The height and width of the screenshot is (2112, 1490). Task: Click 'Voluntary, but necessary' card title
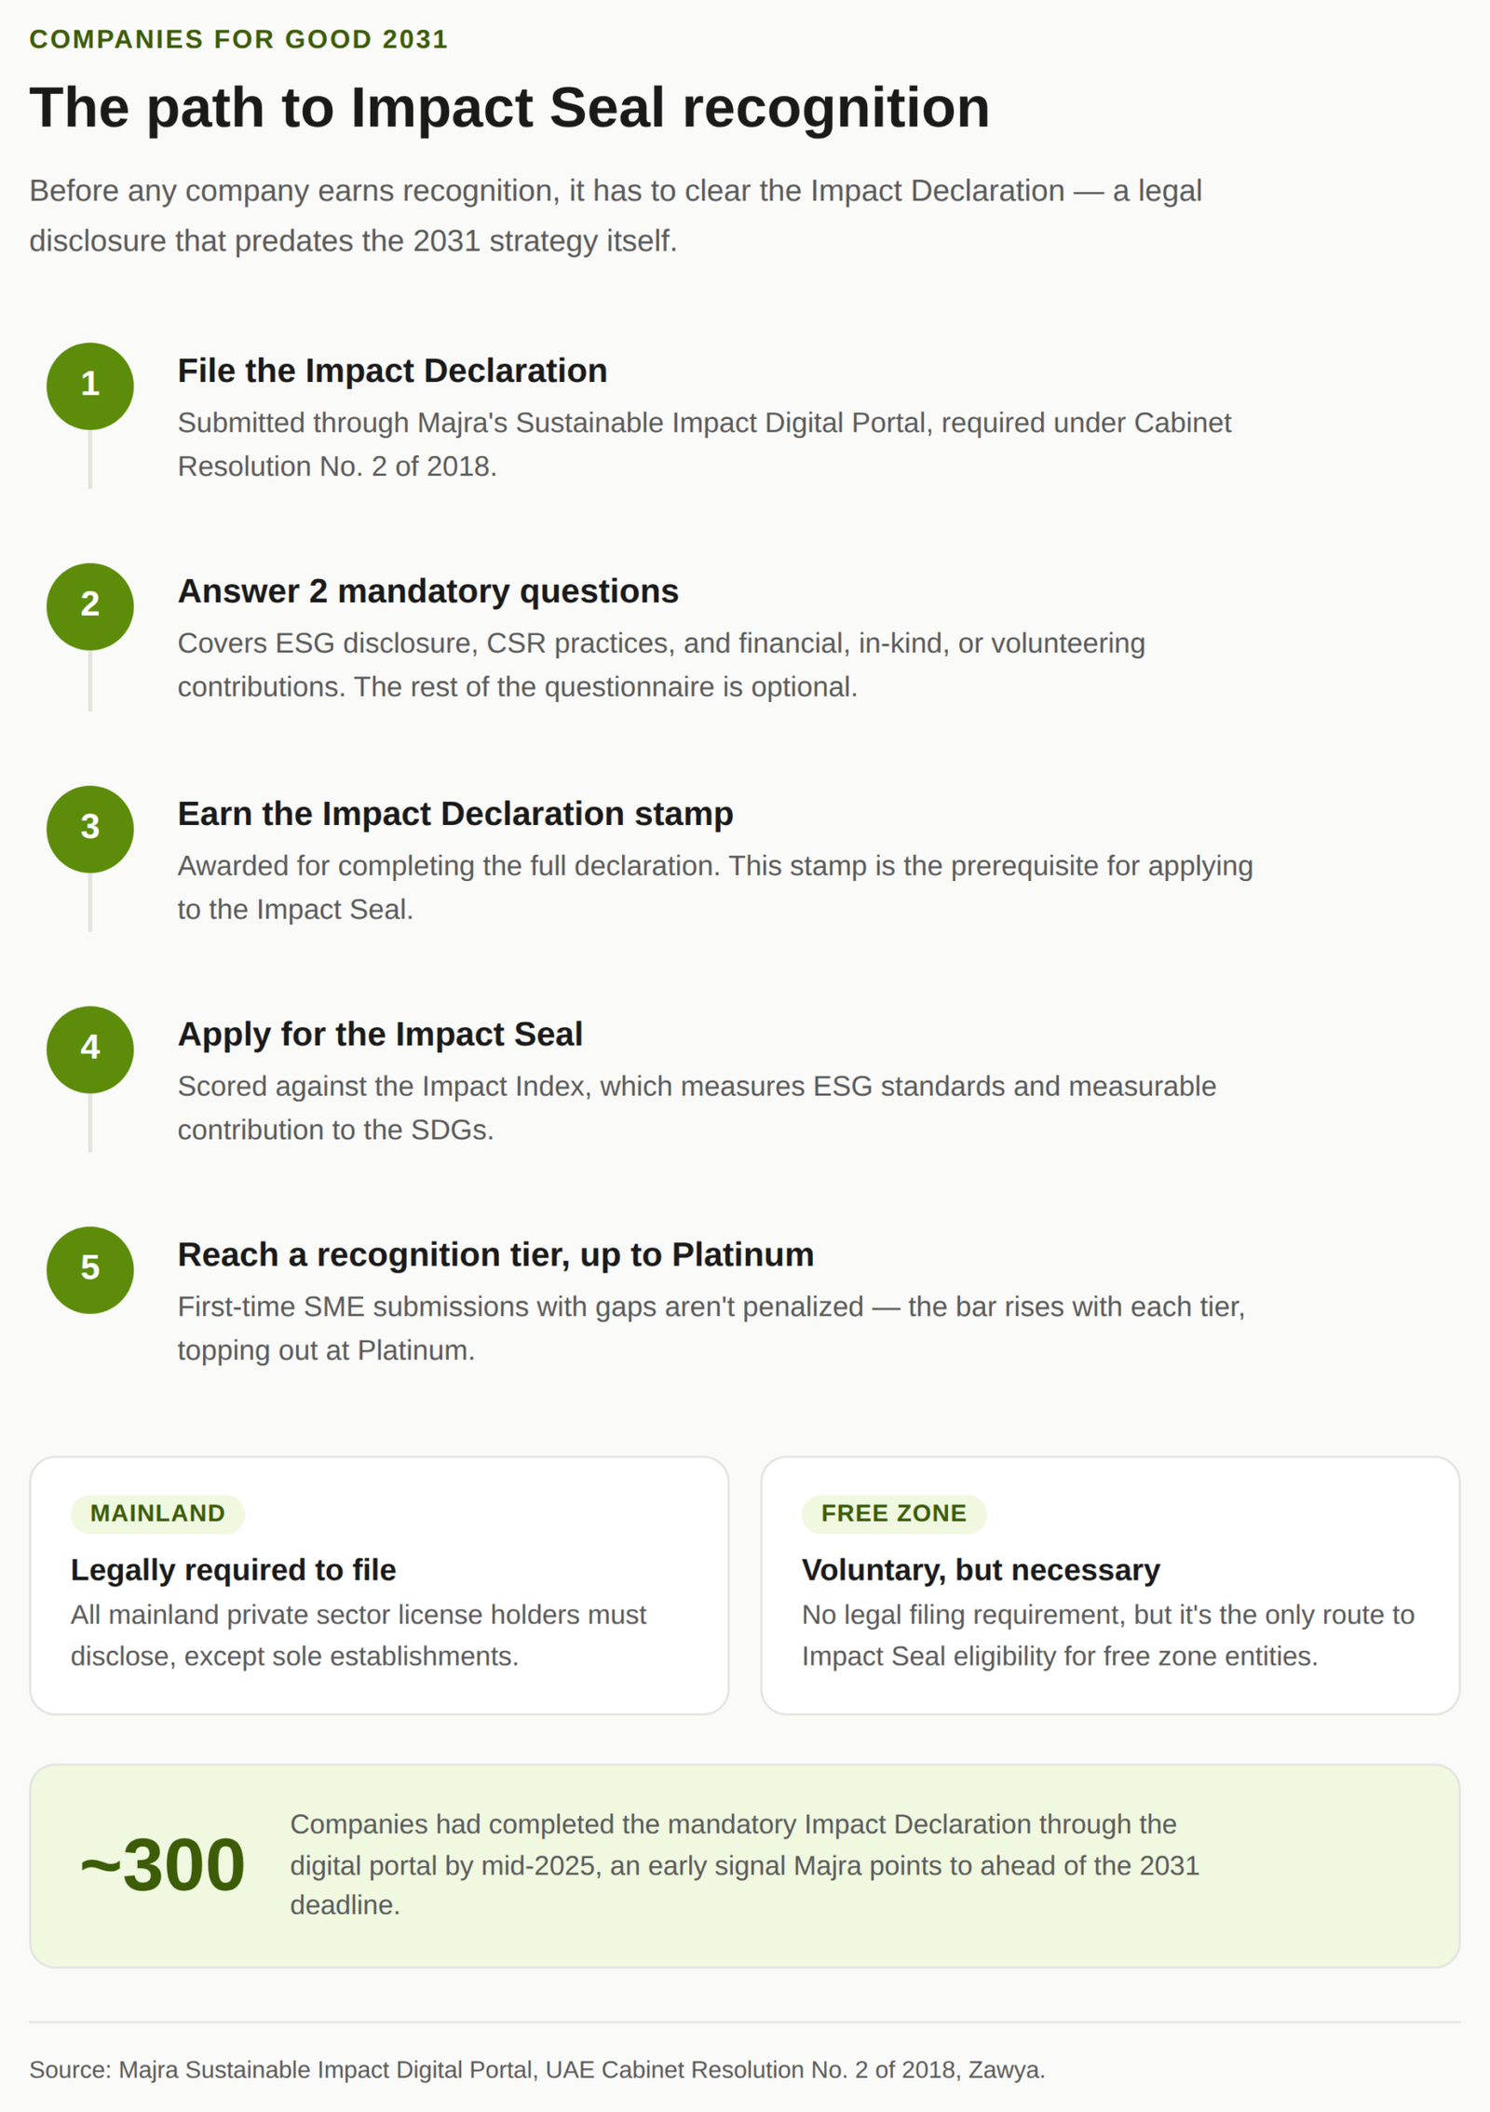click(x=981, y=1570)
